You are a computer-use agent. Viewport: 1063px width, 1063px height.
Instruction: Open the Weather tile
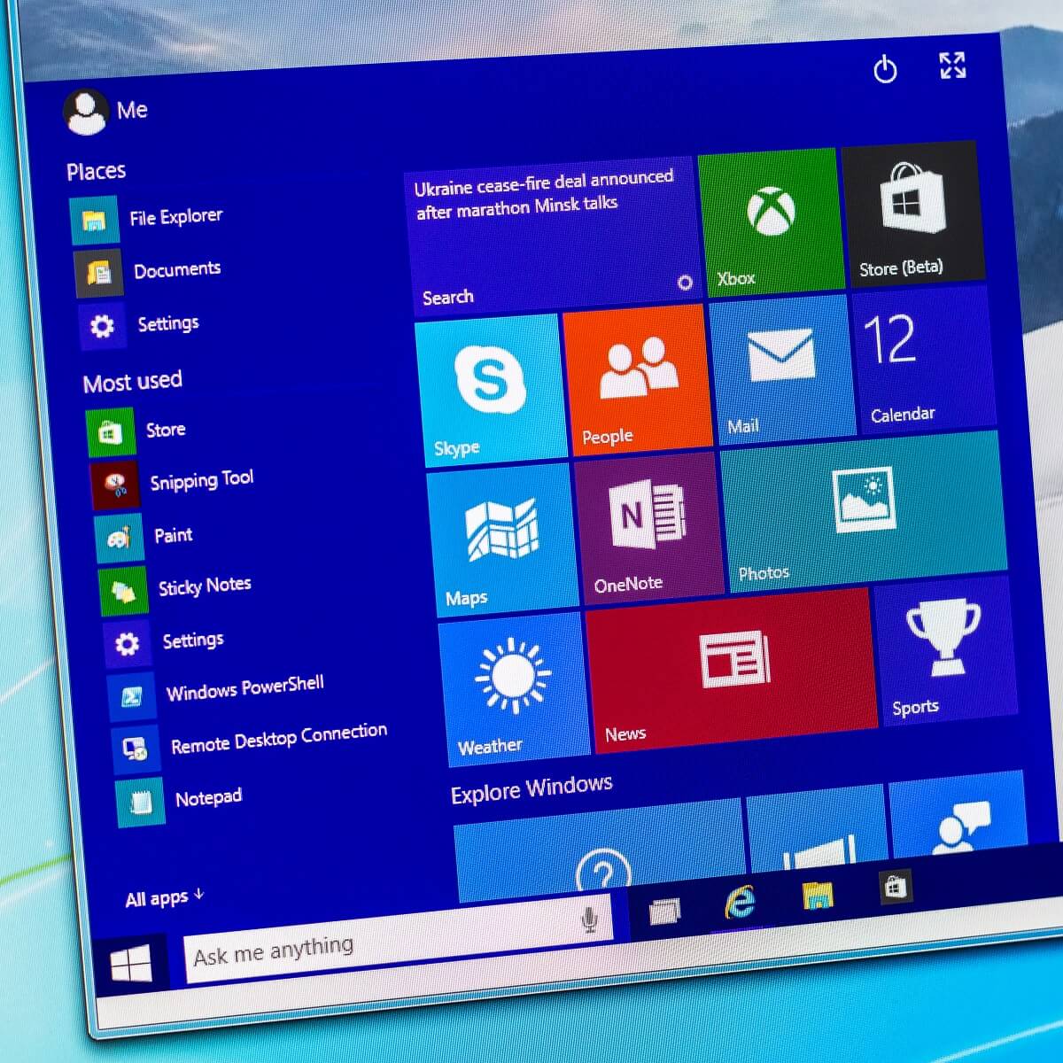pyautogui.click(x=513, y=688)
